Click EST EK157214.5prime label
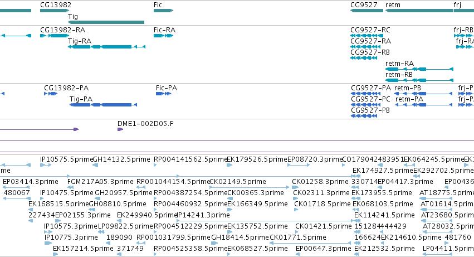The image size is (474, 257). [83, 249]
